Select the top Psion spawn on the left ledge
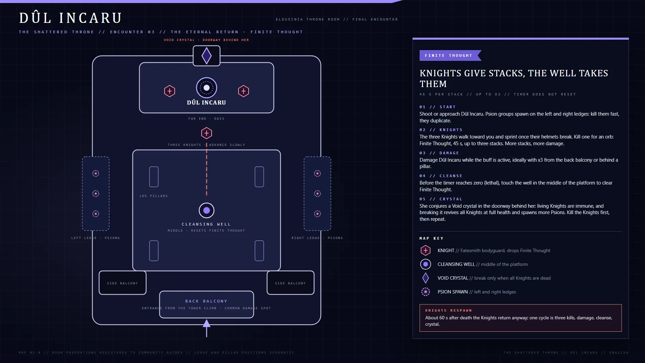645x363 pixels. click(x=96, y=173)
